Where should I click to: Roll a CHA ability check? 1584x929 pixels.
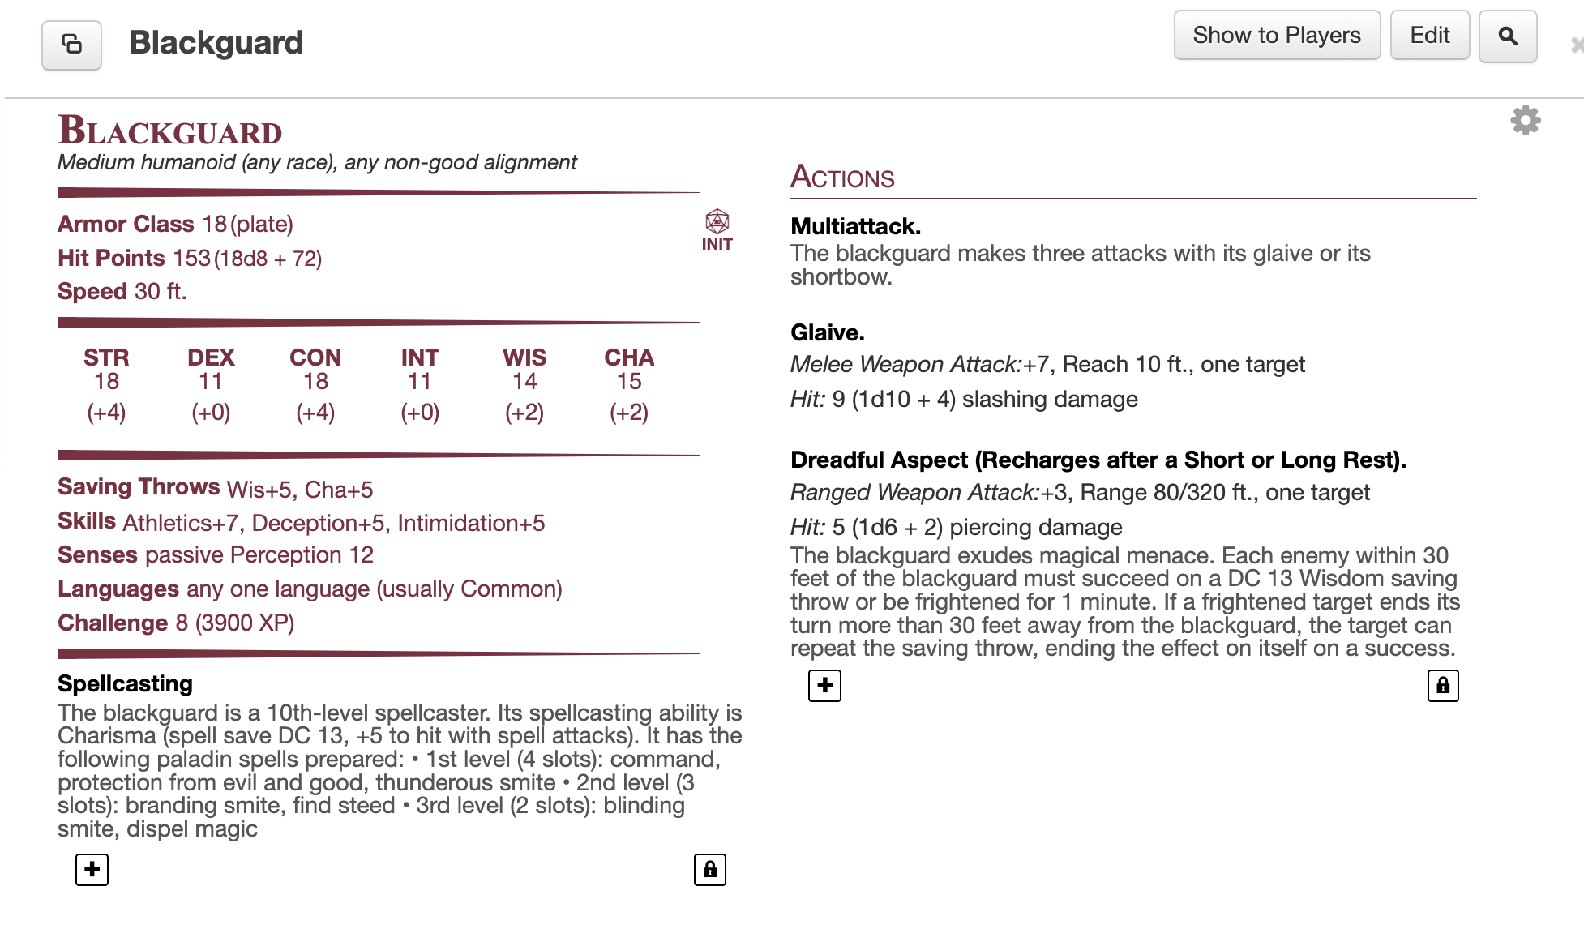628,413
